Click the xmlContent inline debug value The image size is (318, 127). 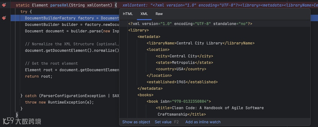220,5
